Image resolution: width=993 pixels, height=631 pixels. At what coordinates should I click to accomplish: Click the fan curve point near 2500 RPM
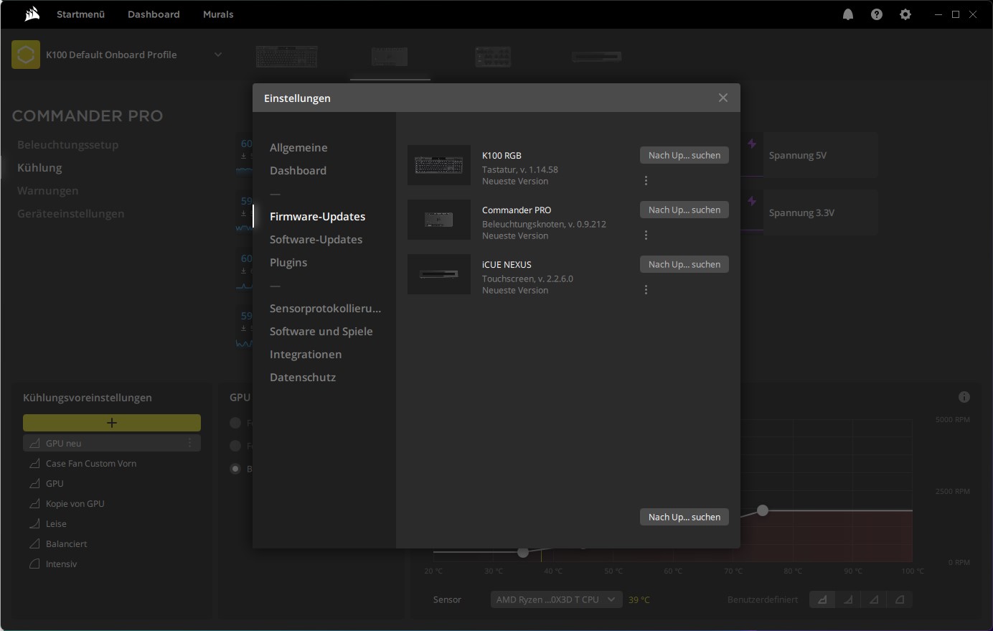(x=763, y=510)
